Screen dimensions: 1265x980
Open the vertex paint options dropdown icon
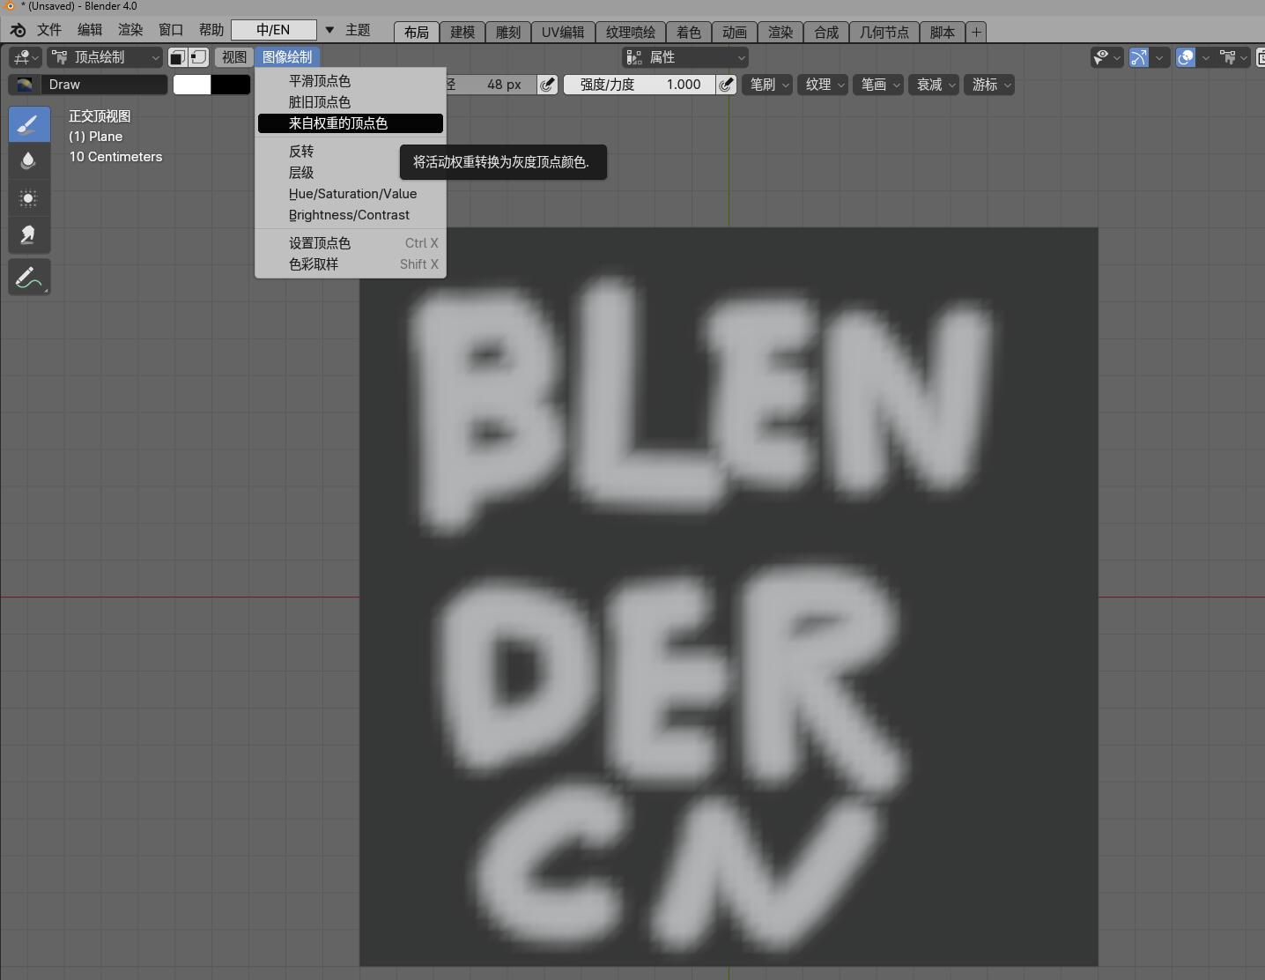coord(1233,57)
